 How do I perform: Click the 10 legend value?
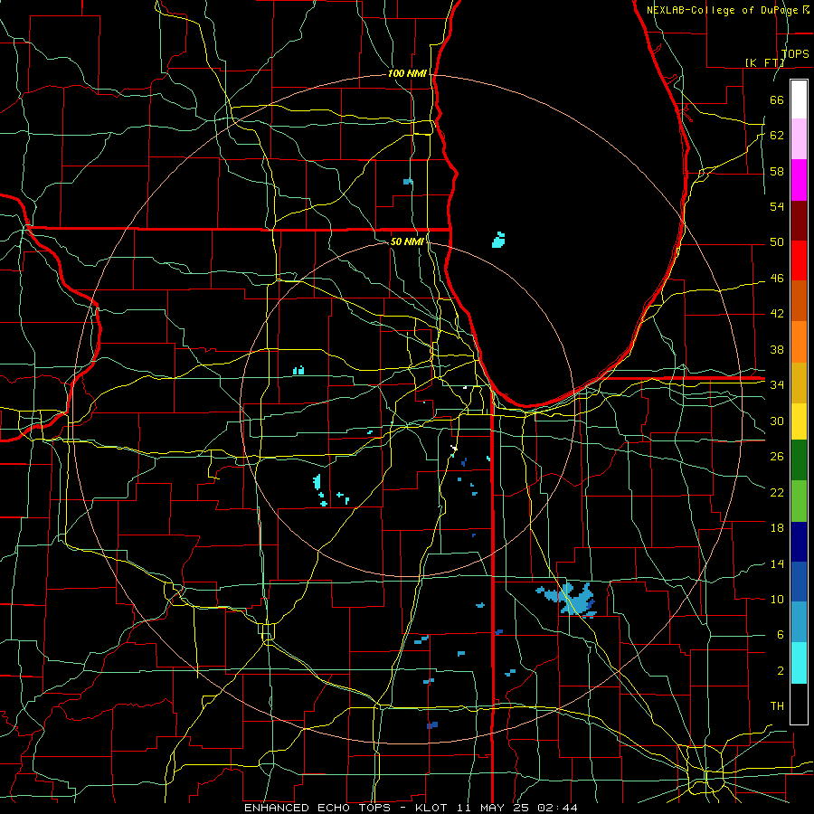(x=777, y=599)
